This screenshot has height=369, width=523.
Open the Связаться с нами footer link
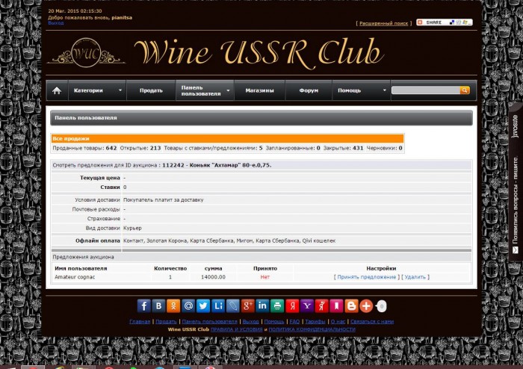click(x=372, y=321)
